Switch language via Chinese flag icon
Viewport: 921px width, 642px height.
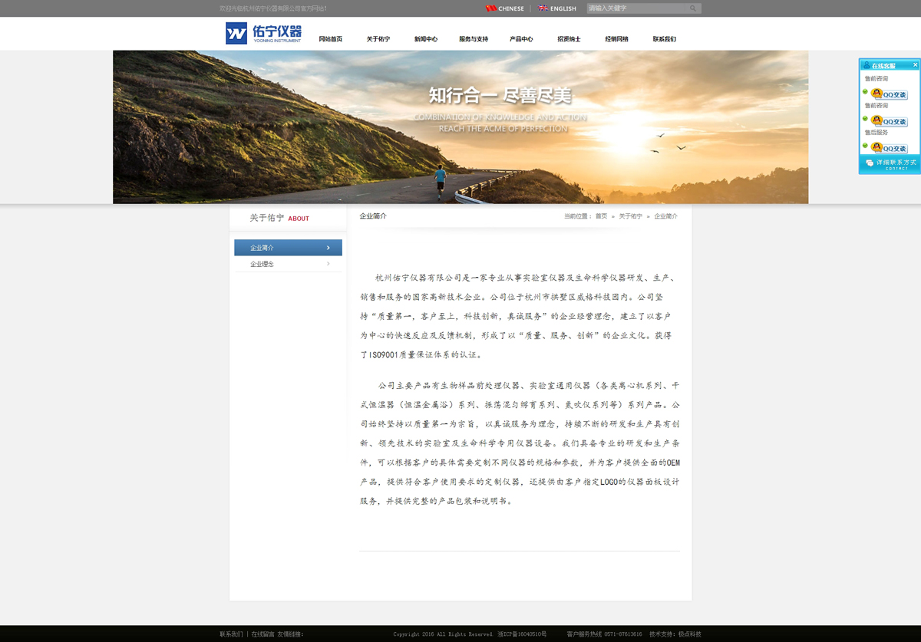(490, 8)
